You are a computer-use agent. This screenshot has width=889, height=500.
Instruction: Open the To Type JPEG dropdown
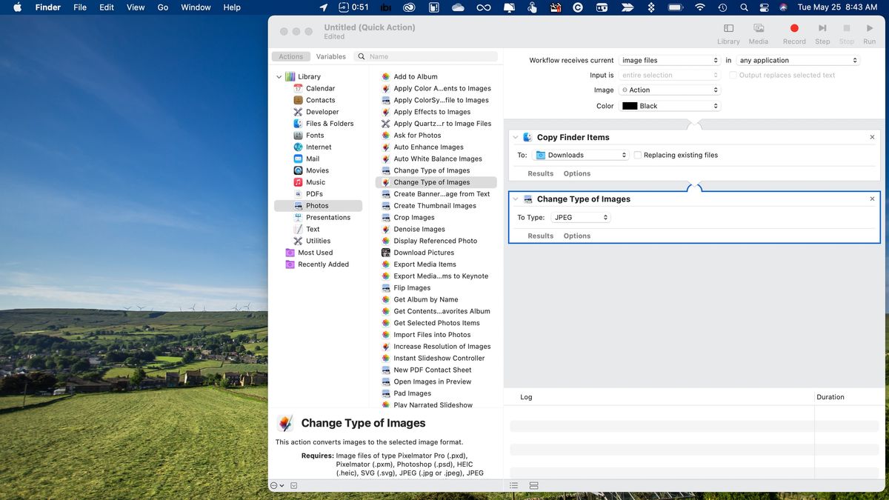[x=581, y=218]
